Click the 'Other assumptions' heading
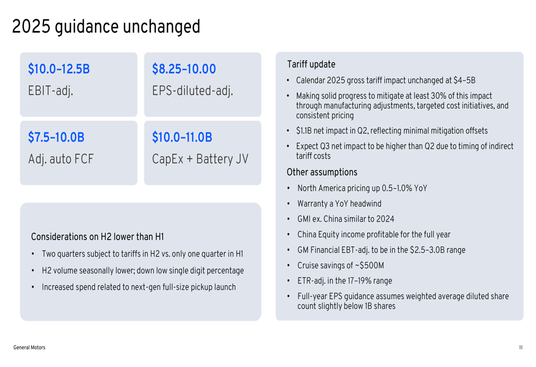The image size is (536, 367). point(322,172)
